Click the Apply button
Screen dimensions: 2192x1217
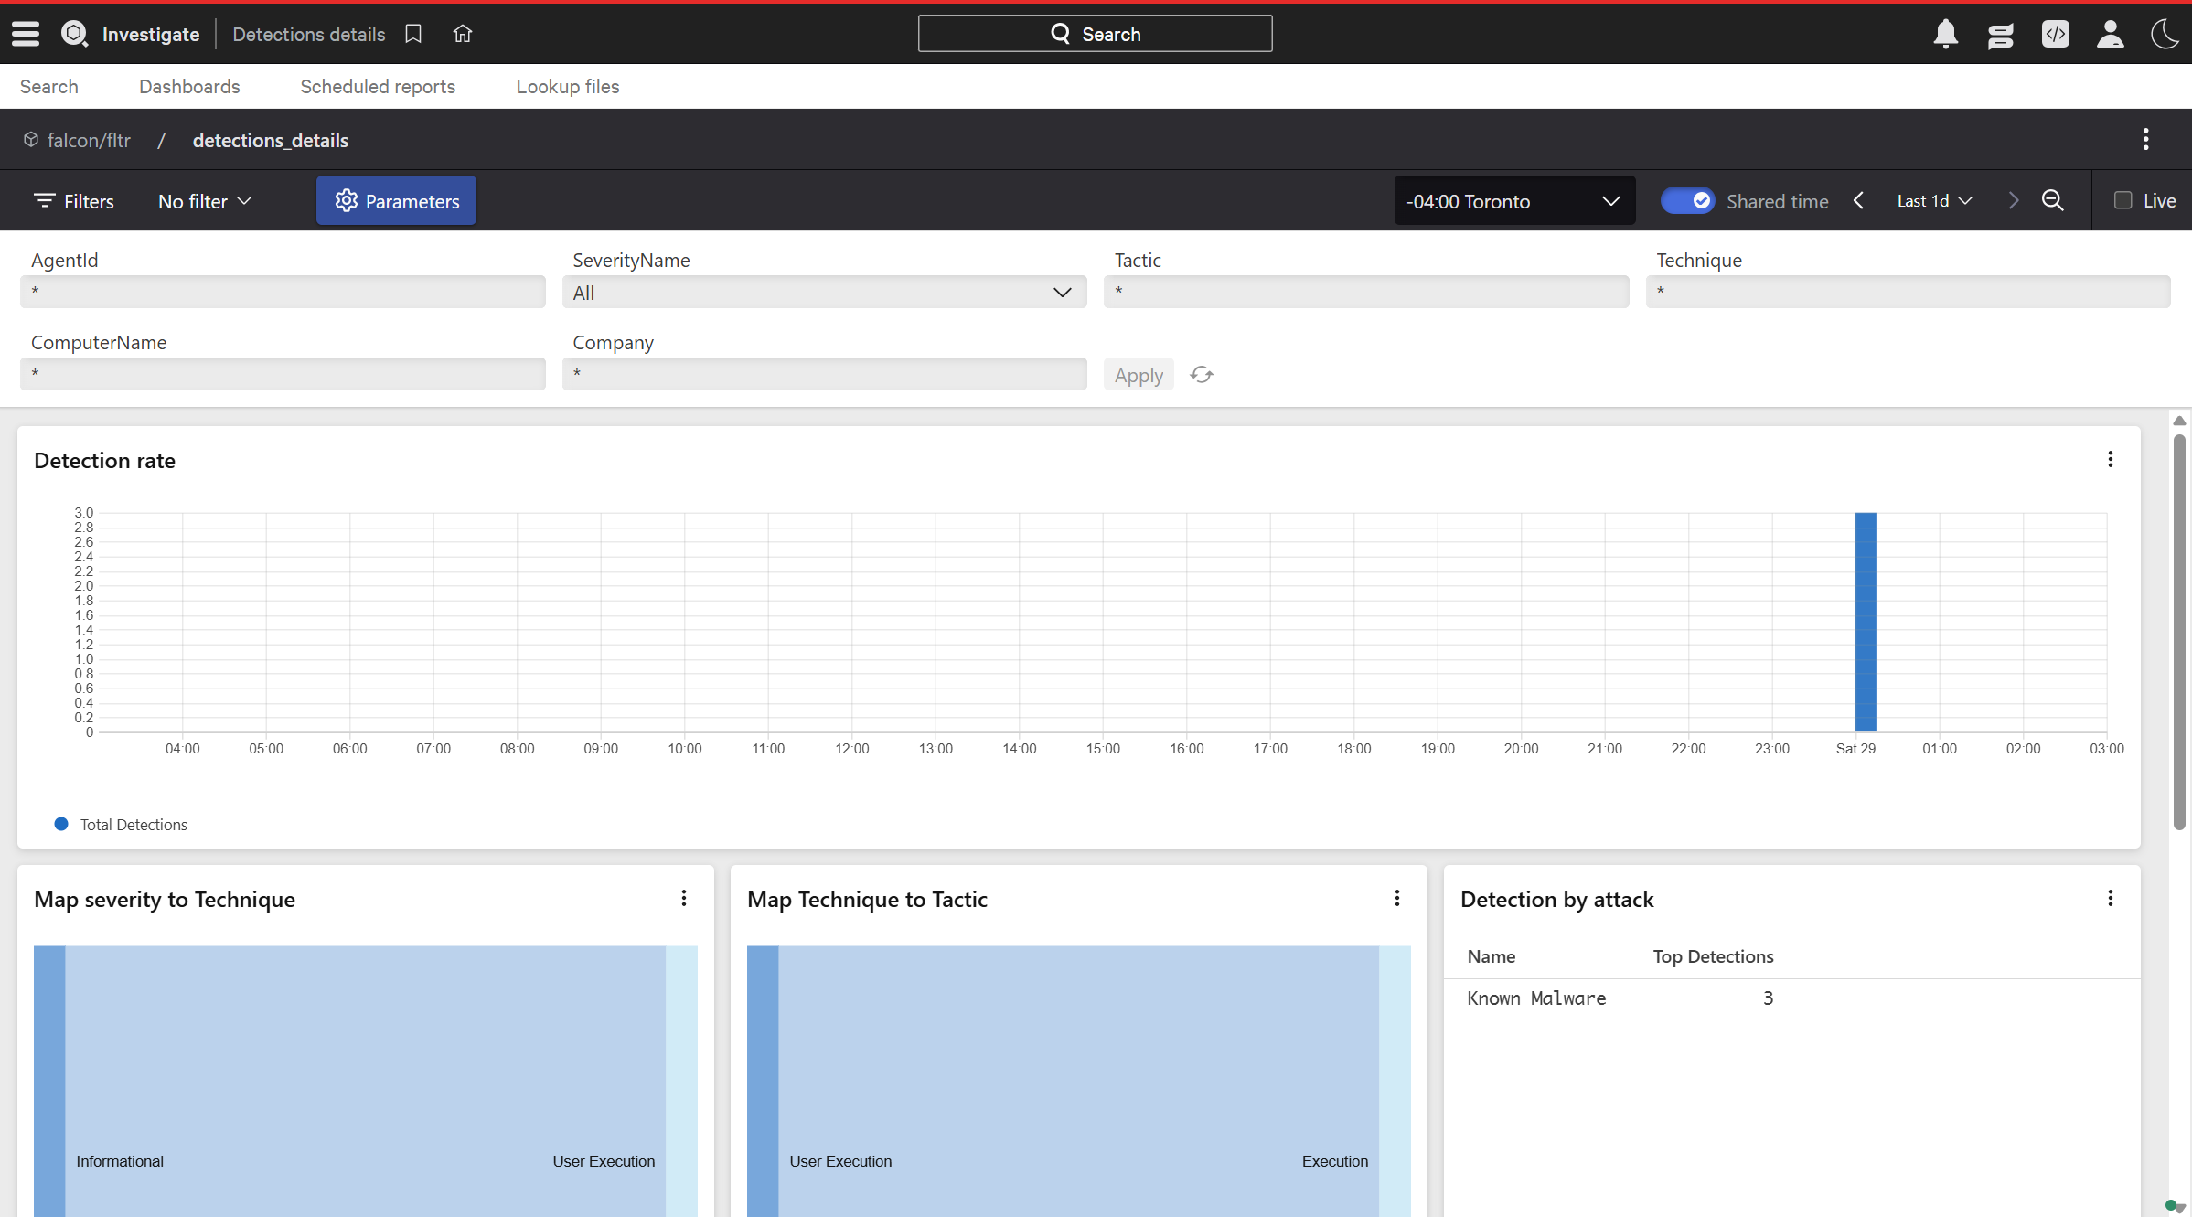[x=1139, y=375]
